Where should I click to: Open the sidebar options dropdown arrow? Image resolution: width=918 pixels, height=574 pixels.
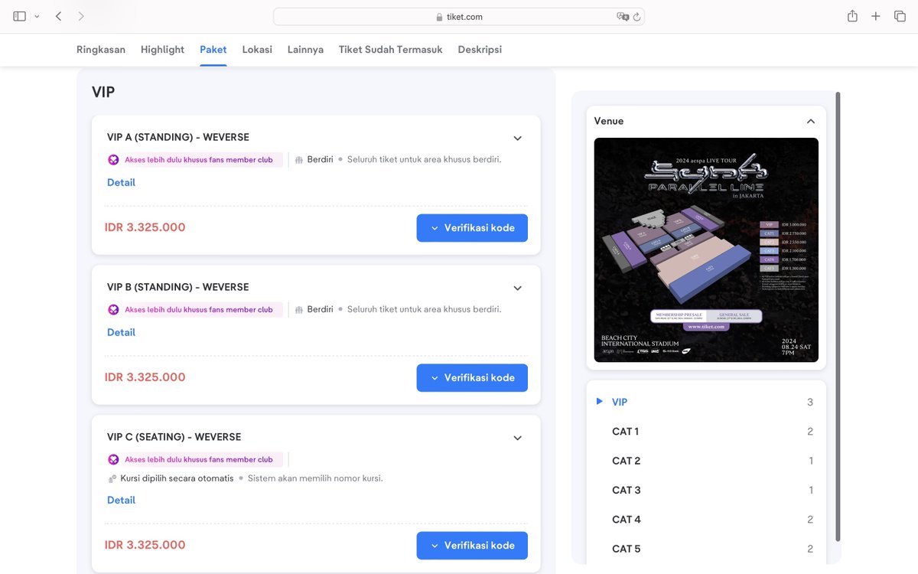pyautogui.click(x=37, y=17)
